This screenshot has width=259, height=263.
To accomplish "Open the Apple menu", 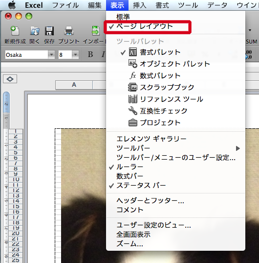I will pyautogui.click(x=12, y=5).
